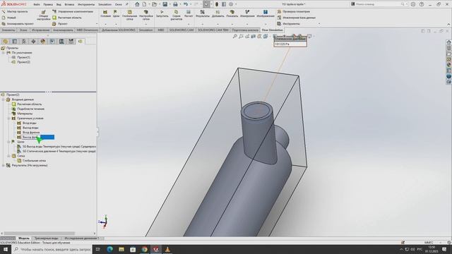Click the Save icon in top toolbar
Viewport: 452px width, 254px height.
coord(165,4)
